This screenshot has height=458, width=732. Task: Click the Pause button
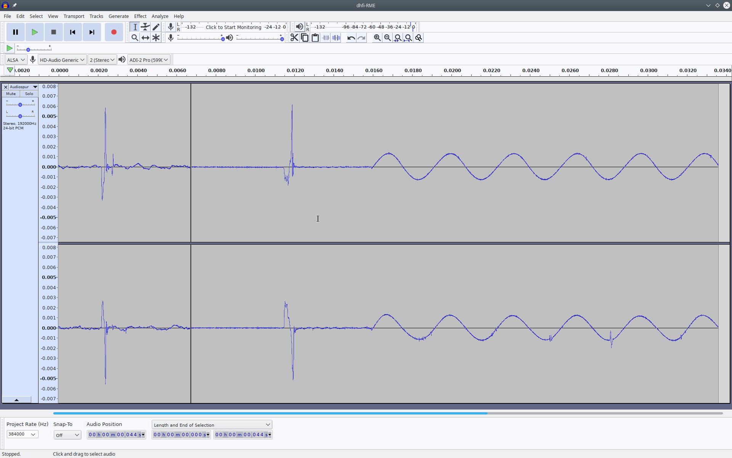(16, 32)
